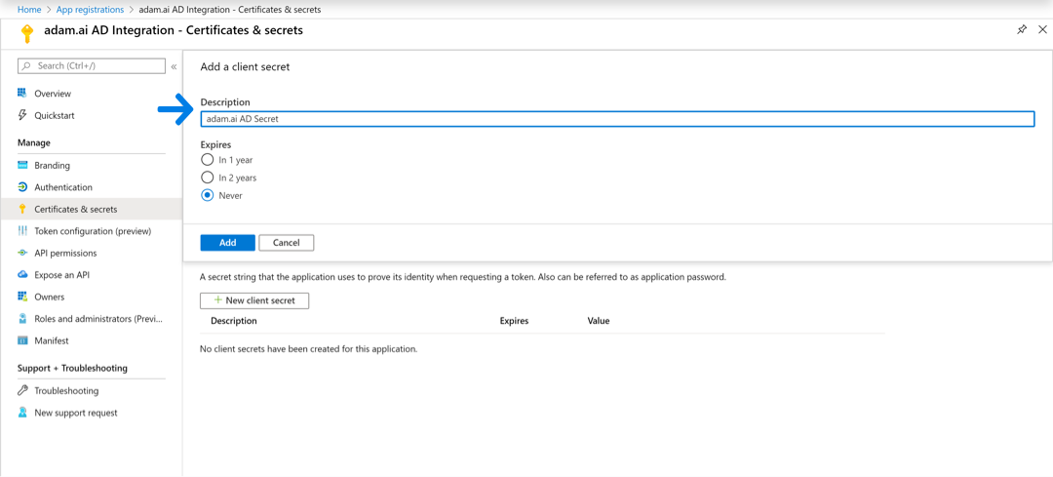Click the New client secret button
The image size is (1053, 477).
coord(254,300)
